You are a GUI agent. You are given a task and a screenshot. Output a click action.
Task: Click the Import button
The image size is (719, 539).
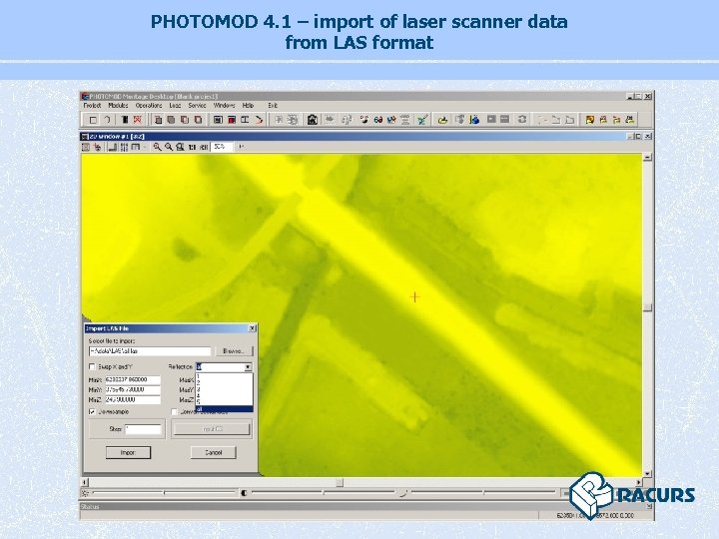coord(128,452)
